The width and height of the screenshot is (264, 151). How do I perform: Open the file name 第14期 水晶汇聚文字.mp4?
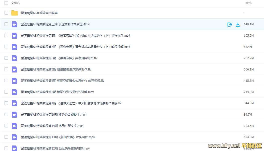point(52,126)
